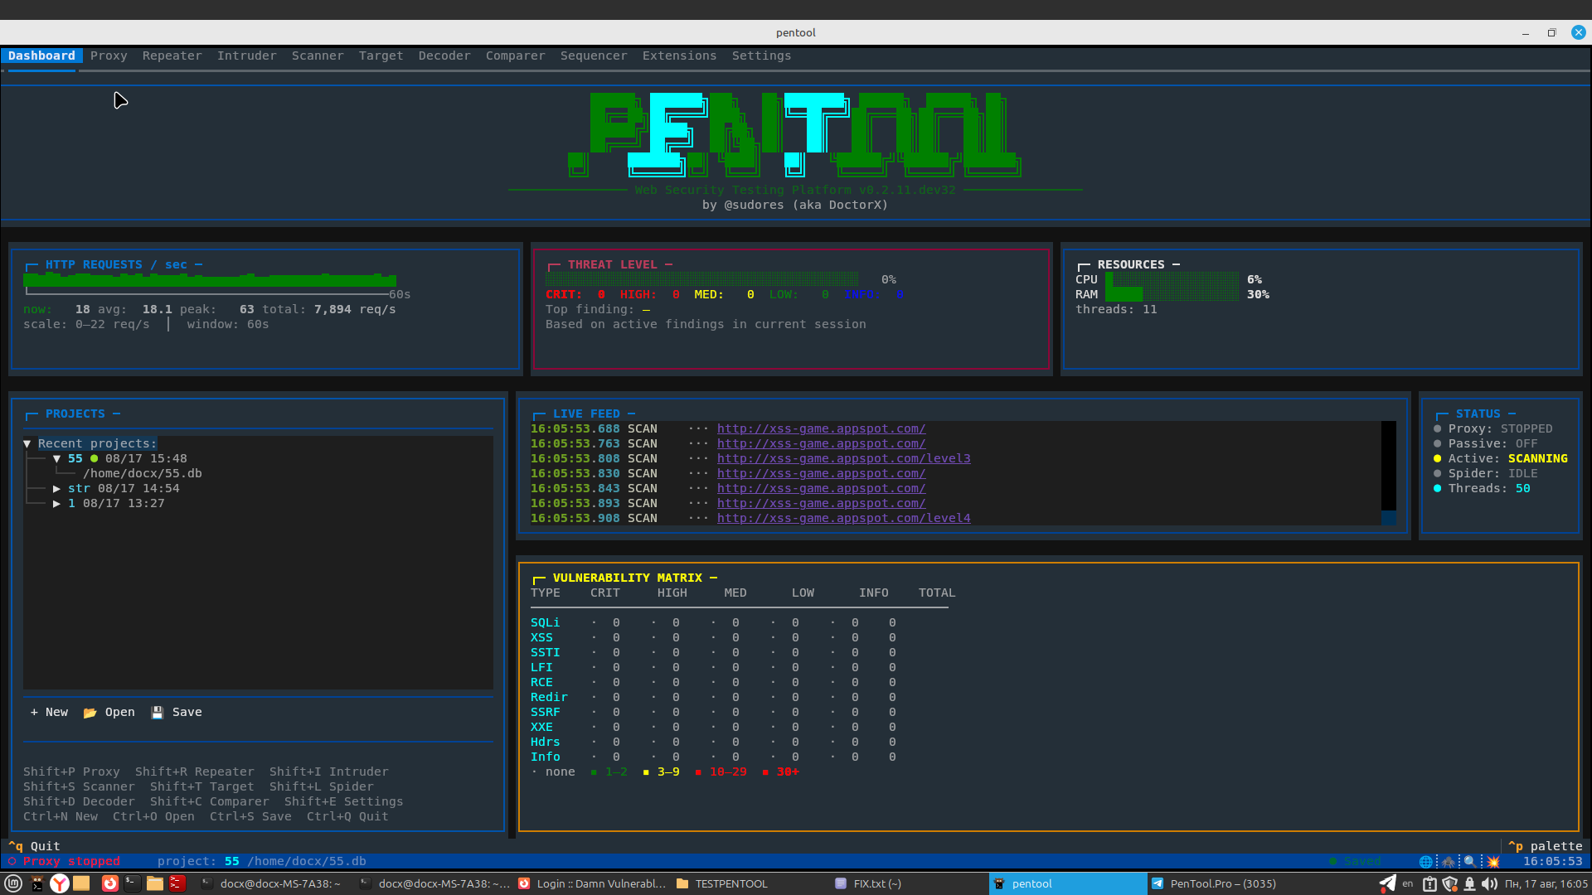Screen dimensions: 1592x895
Task: Click the ^q Quit footer shortcut
Action: 34,846
